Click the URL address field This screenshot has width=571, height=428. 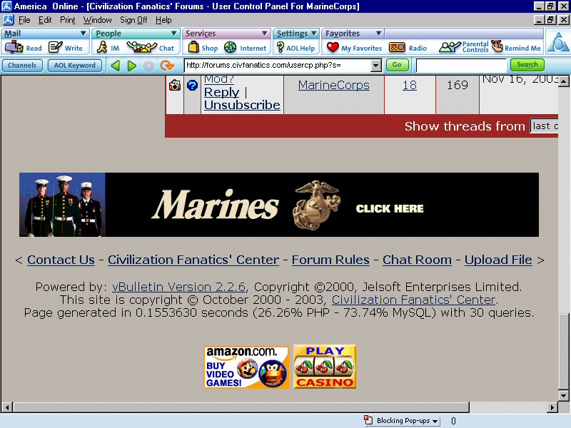278,66
